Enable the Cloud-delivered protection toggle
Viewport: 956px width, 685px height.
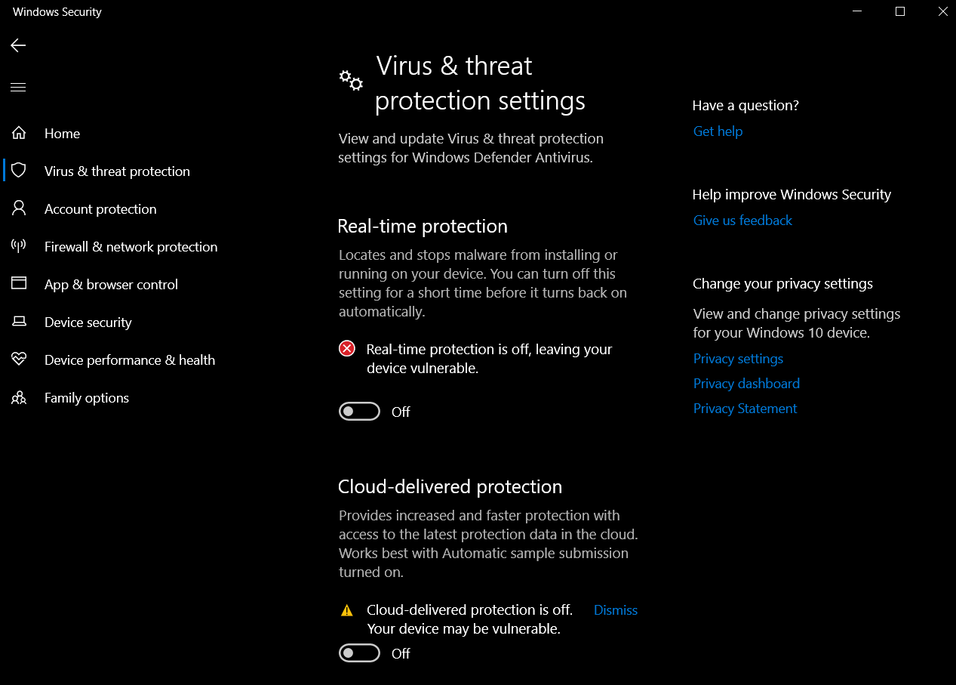click(x=359, y=653)
